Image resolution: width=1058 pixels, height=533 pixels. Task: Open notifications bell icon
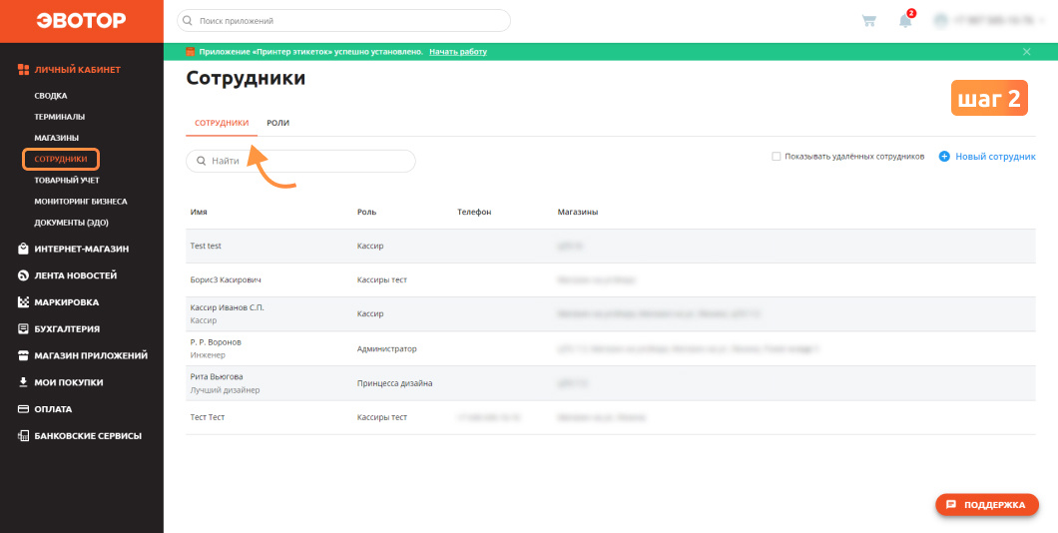(905, 21)
